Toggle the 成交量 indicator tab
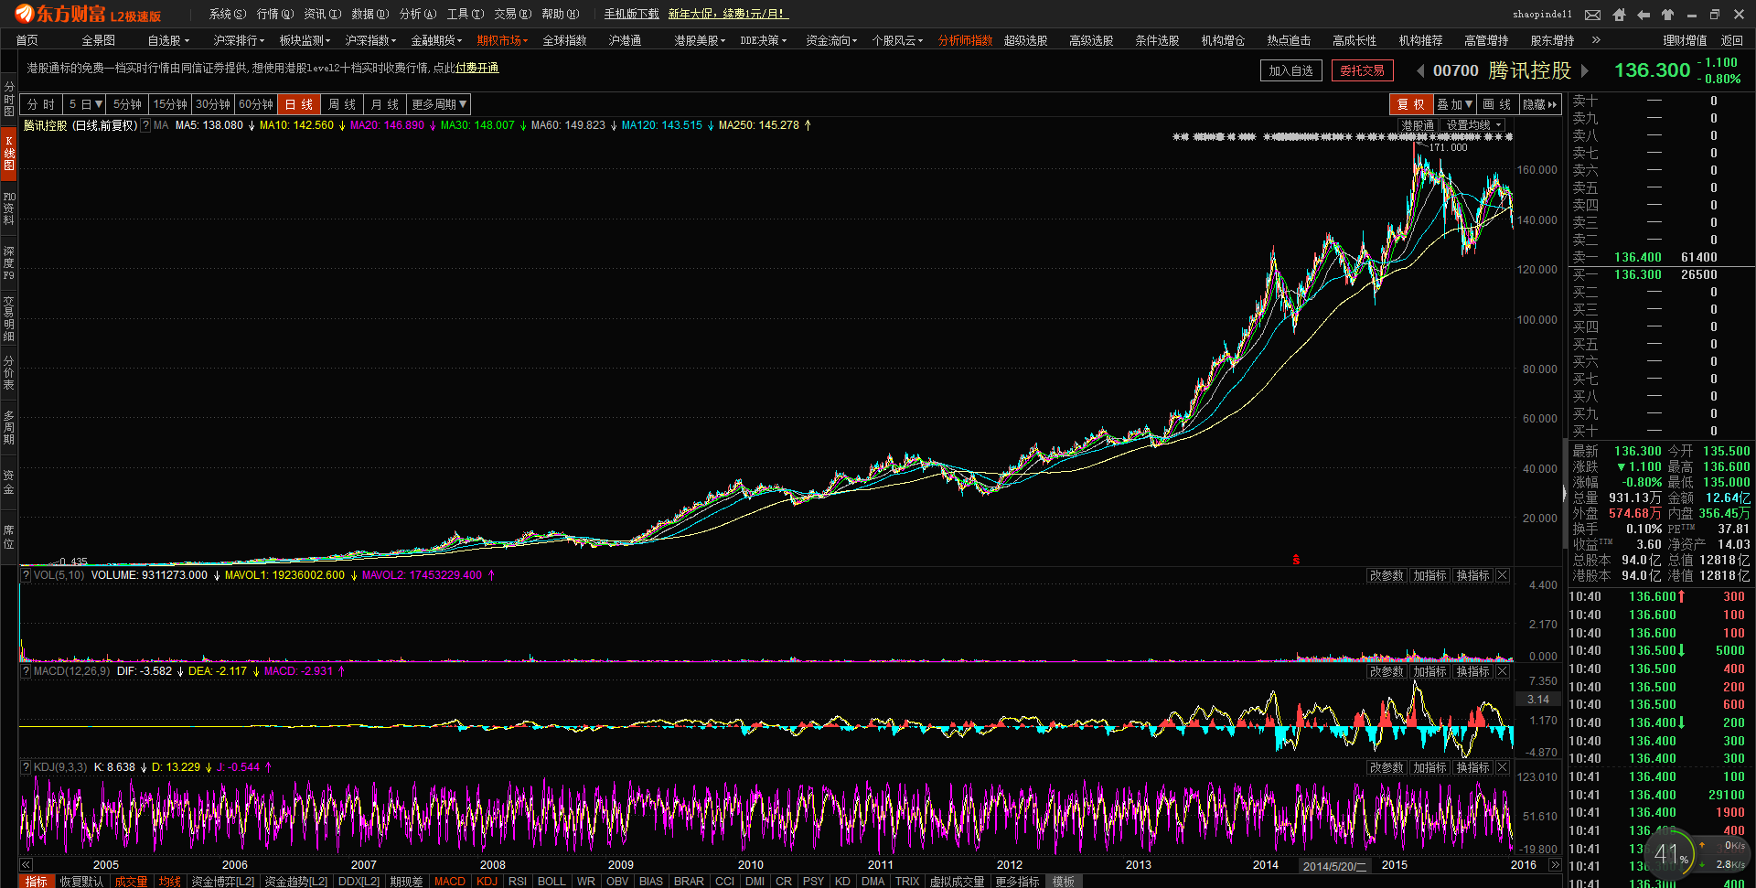Screen dimensions: 1756x888 131,882
